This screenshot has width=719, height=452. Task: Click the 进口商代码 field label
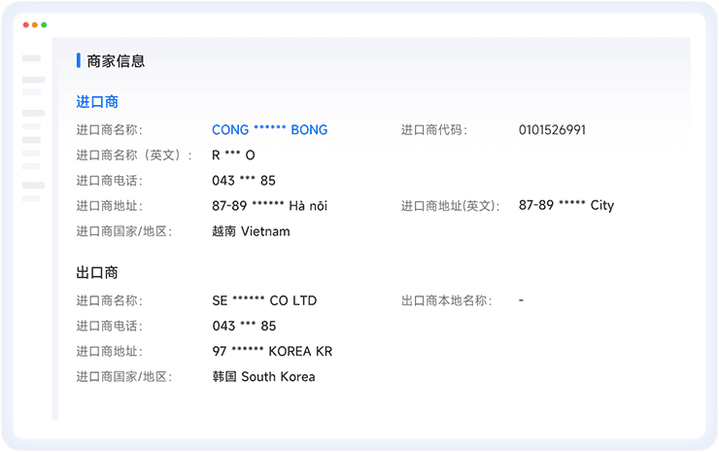click(x=433, y=129)
